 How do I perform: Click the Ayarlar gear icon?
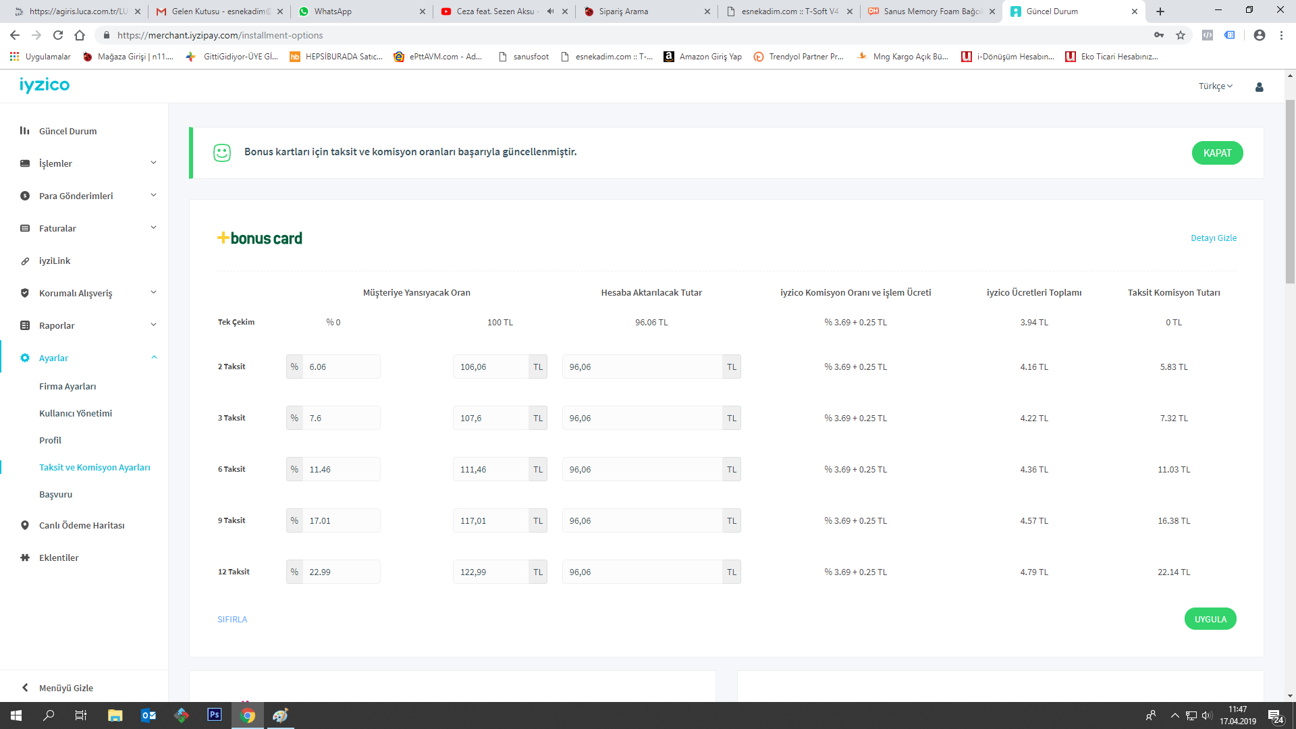coord(25,358)
